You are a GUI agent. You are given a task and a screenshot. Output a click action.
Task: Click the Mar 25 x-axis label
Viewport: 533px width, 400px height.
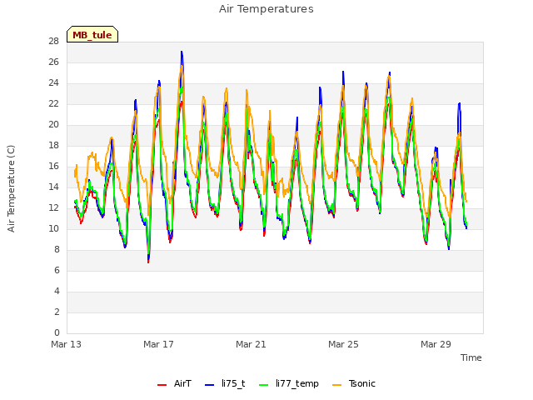[x=343, y=344]
